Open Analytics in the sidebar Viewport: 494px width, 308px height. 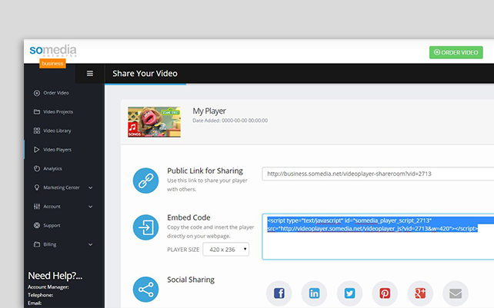[x=52, y=169]
